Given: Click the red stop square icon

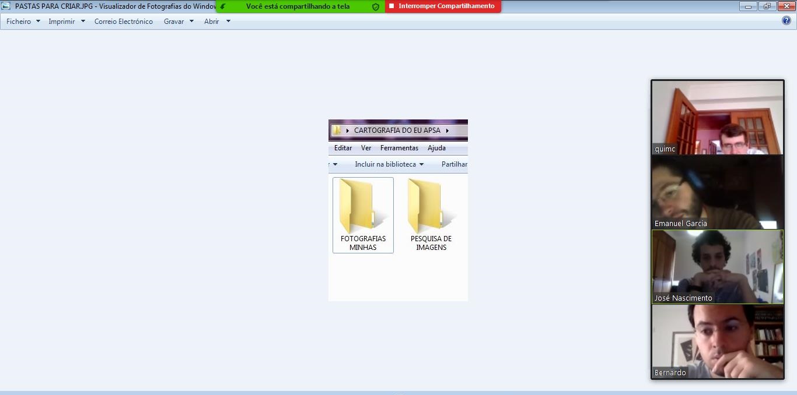Looking at the screenshot, I should click(391, 6).
